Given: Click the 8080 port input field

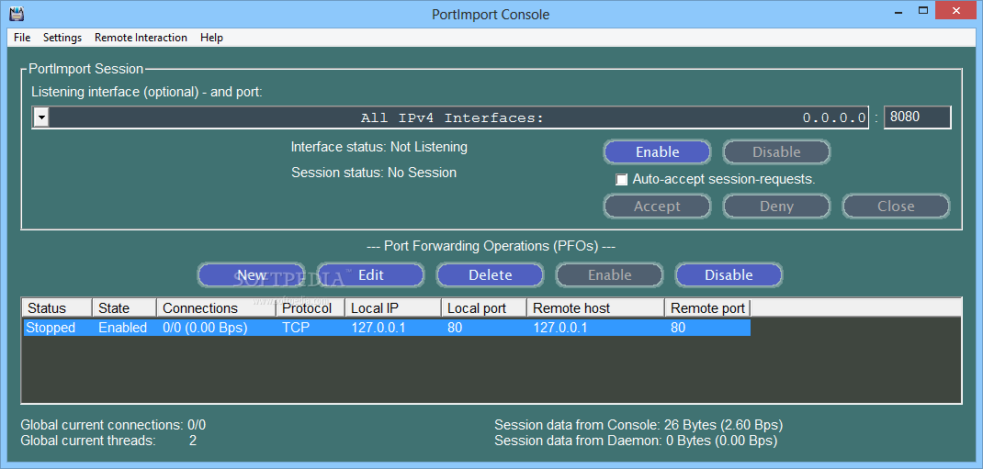Looking at the screenshot, I should (x=917, y=117).
